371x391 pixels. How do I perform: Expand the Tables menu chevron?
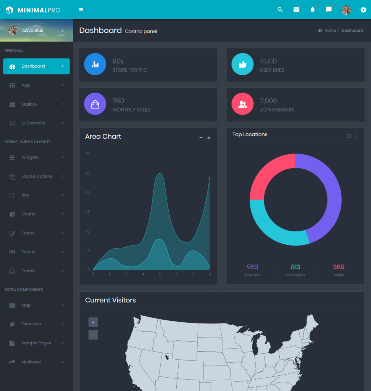pos(63,252)
